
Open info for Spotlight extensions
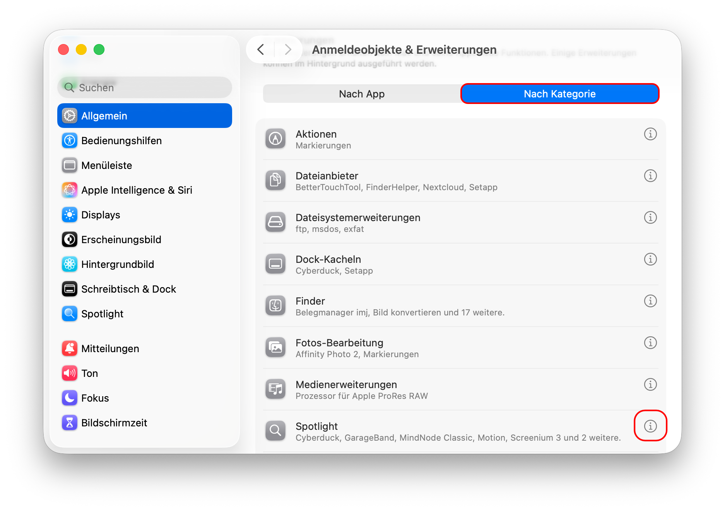point(650,426)
